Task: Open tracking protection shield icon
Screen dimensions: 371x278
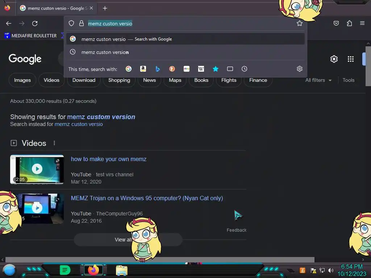Action: (71, 23)
